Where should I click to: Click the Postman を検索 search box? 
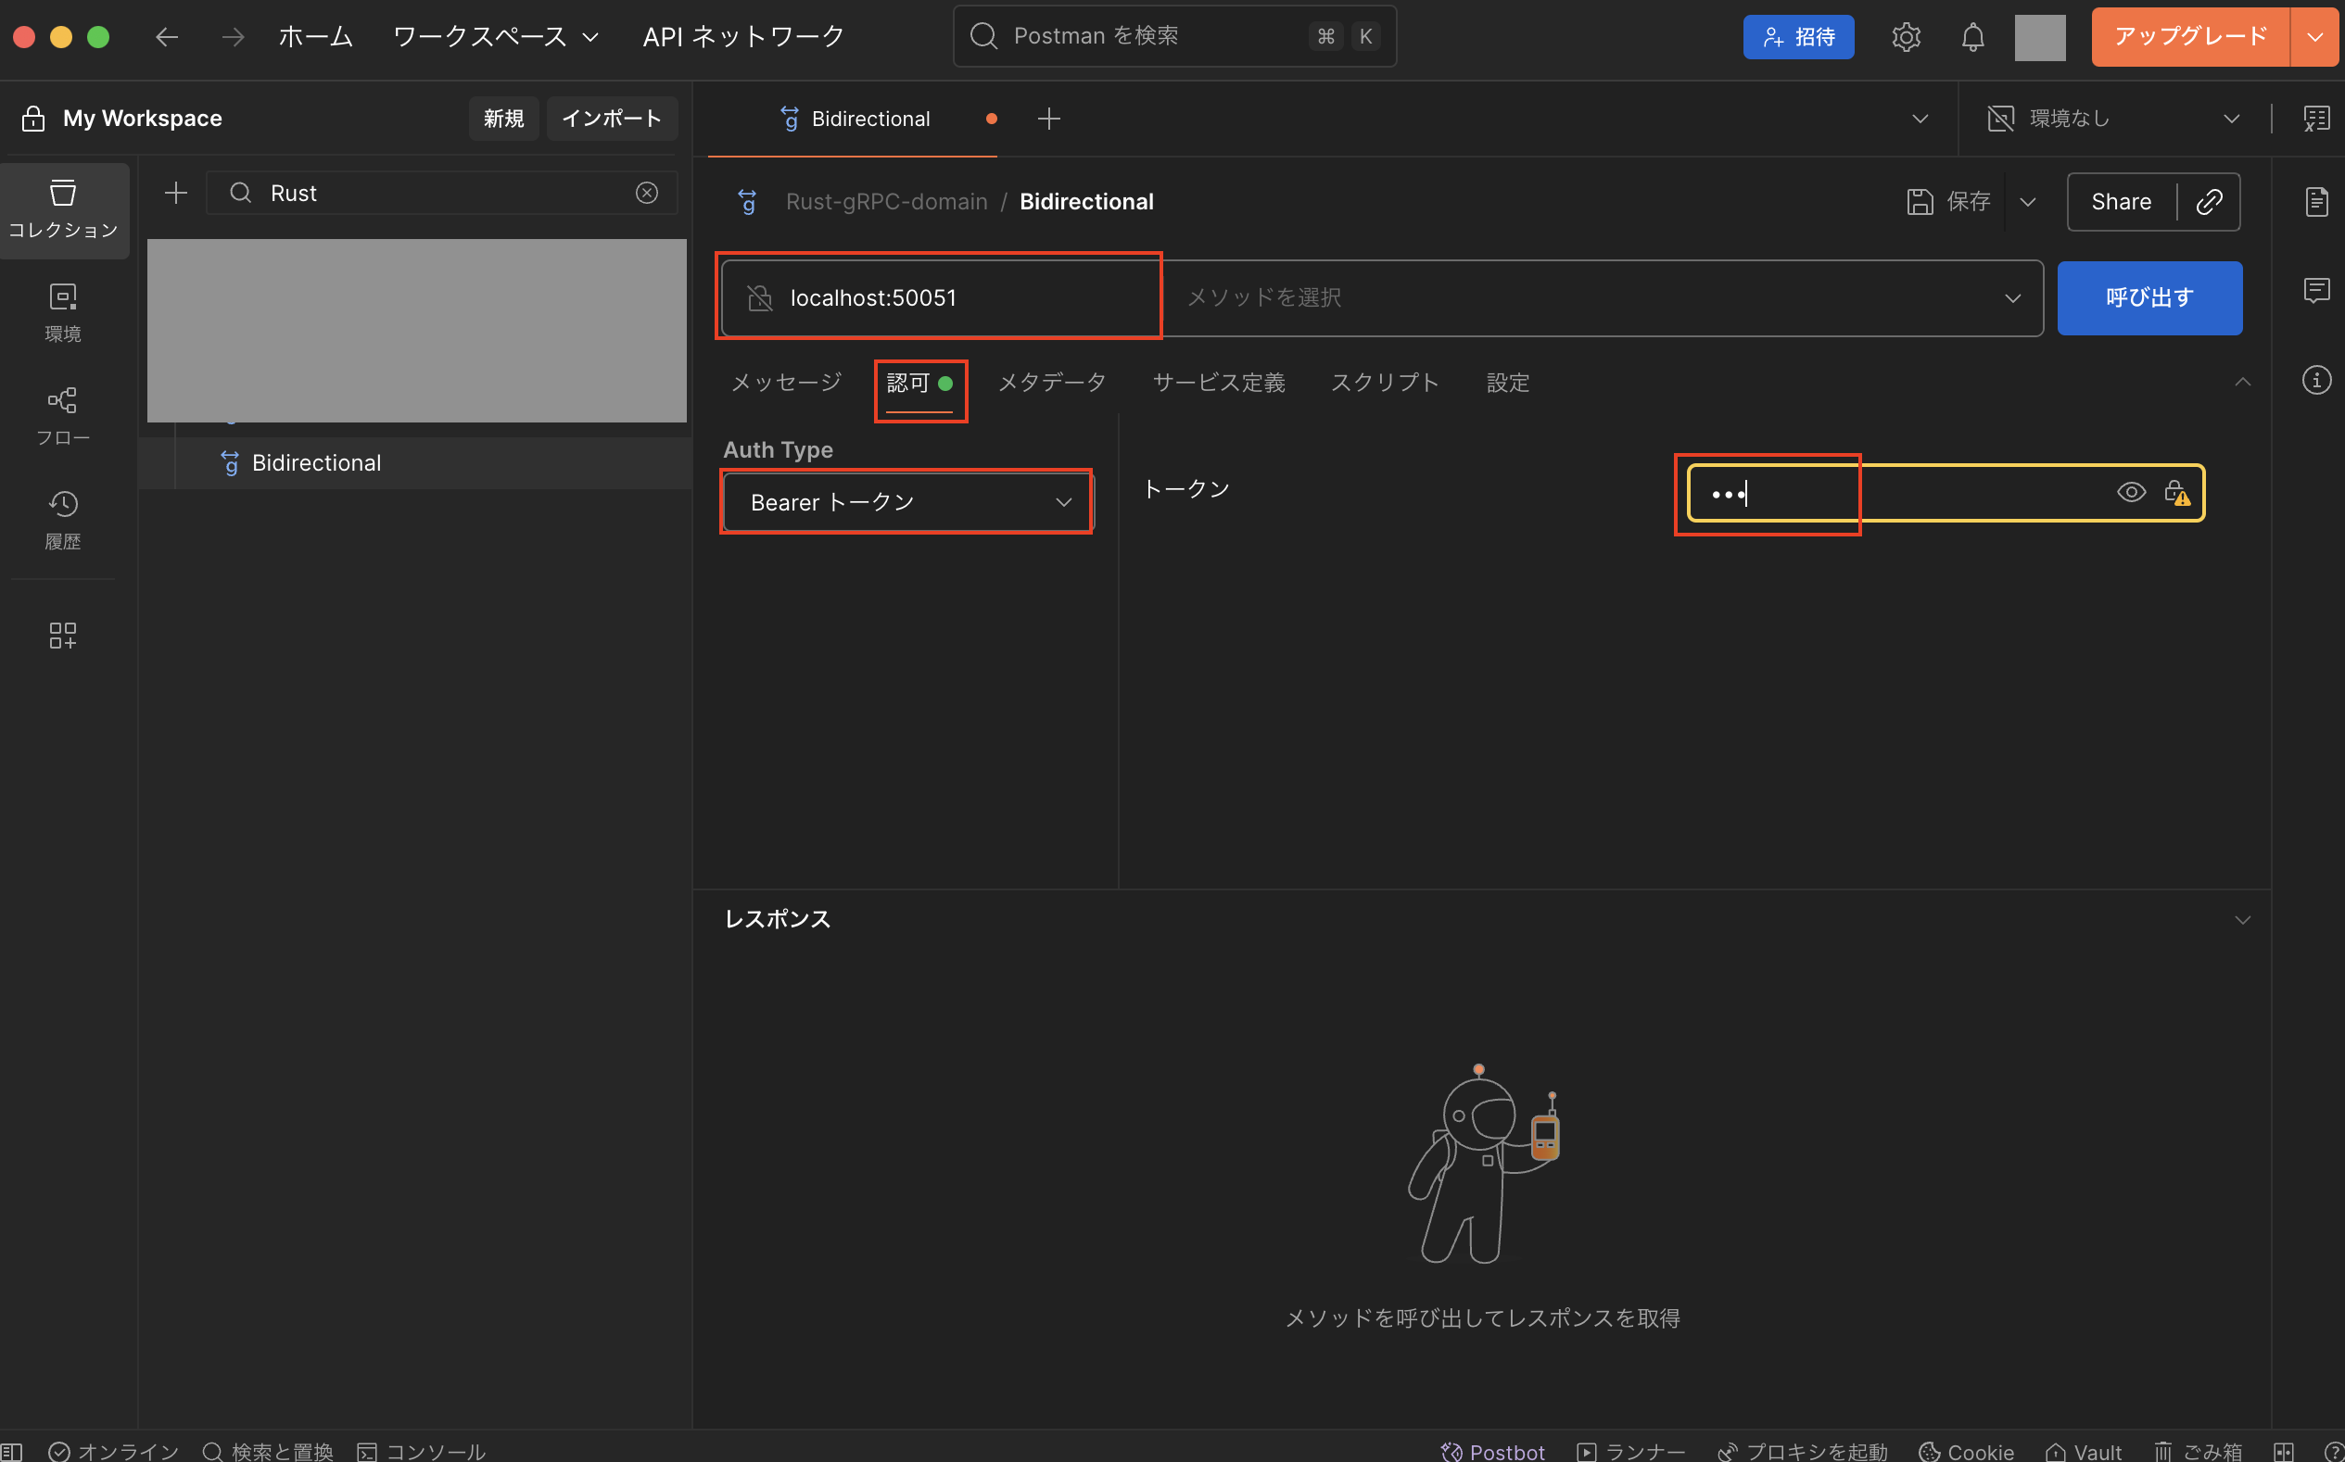[1174, 37]
